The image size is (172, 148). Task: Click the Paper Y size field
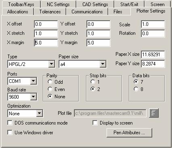click(153, 63)
